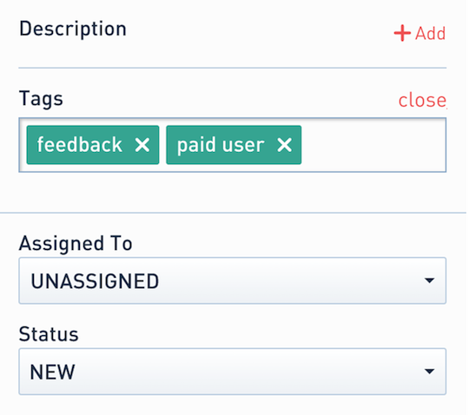Click Add to add a description
Screen dimensions: 469x415
pyautogui.click(x=430, y=33)
